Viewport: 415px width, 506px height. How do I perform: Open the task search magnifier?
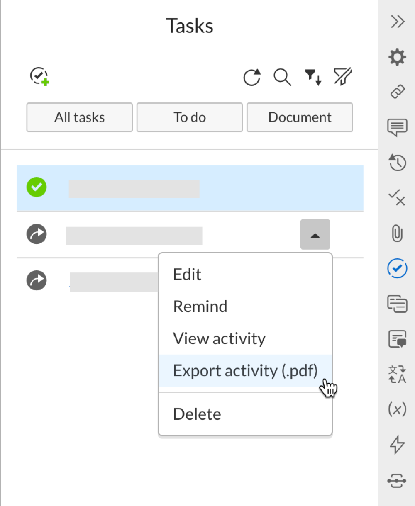coord(282,77)
